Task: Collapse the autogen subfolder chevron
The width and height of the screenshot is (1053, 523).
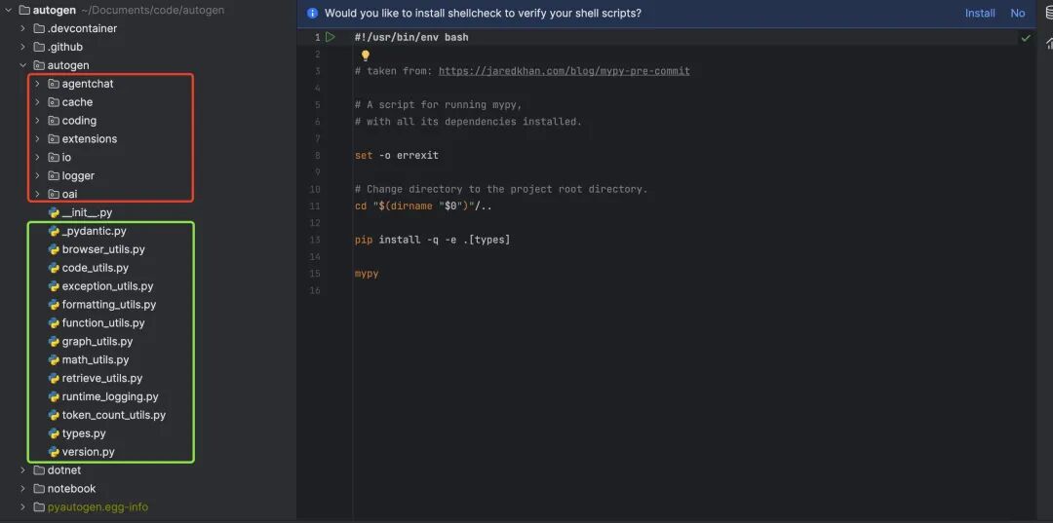Action: coord(23,65)
